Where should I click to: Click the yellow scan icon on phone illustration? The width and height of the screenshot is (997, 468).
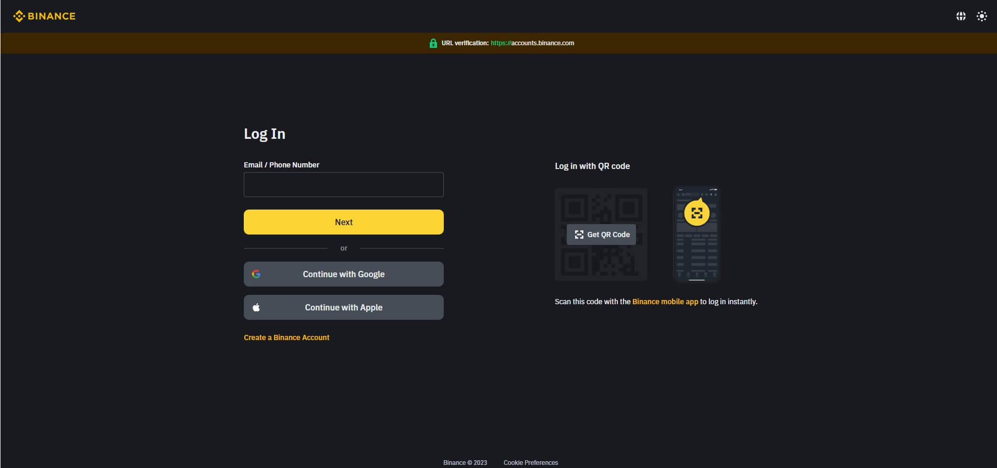697,213
